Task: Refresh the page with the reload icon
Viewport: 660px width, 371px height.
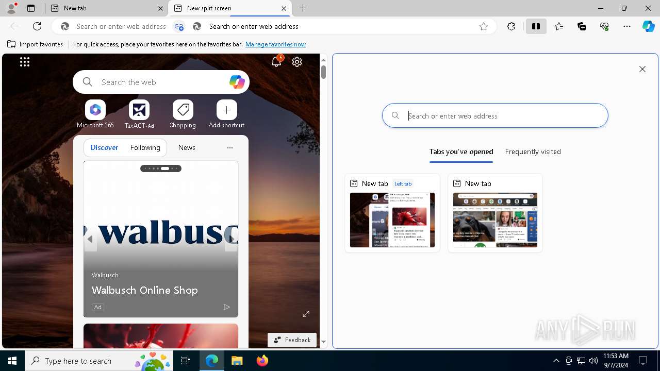Action: (37, 26)
